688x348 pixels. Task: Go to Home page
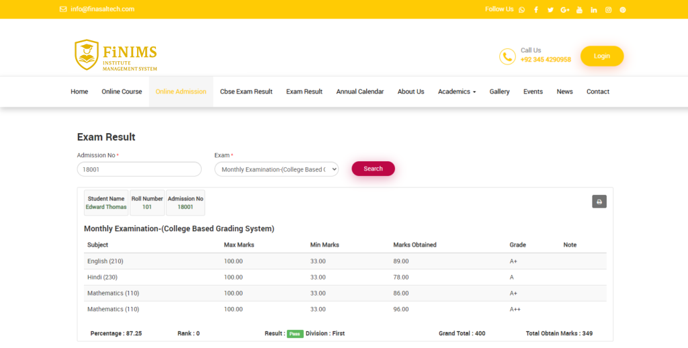(x=79, y=92)
